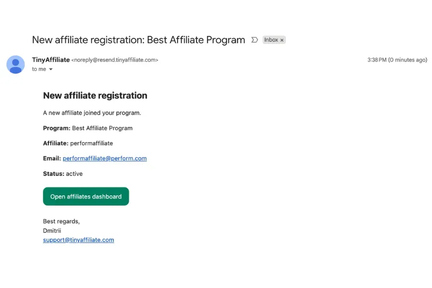Click the "Dmitrii" signature name
432x288 pixels.
52,231
